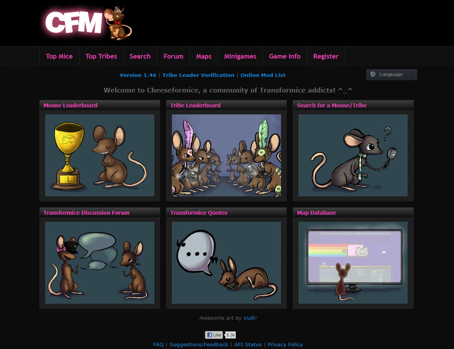Open the API Status footer link

point(248,344)
